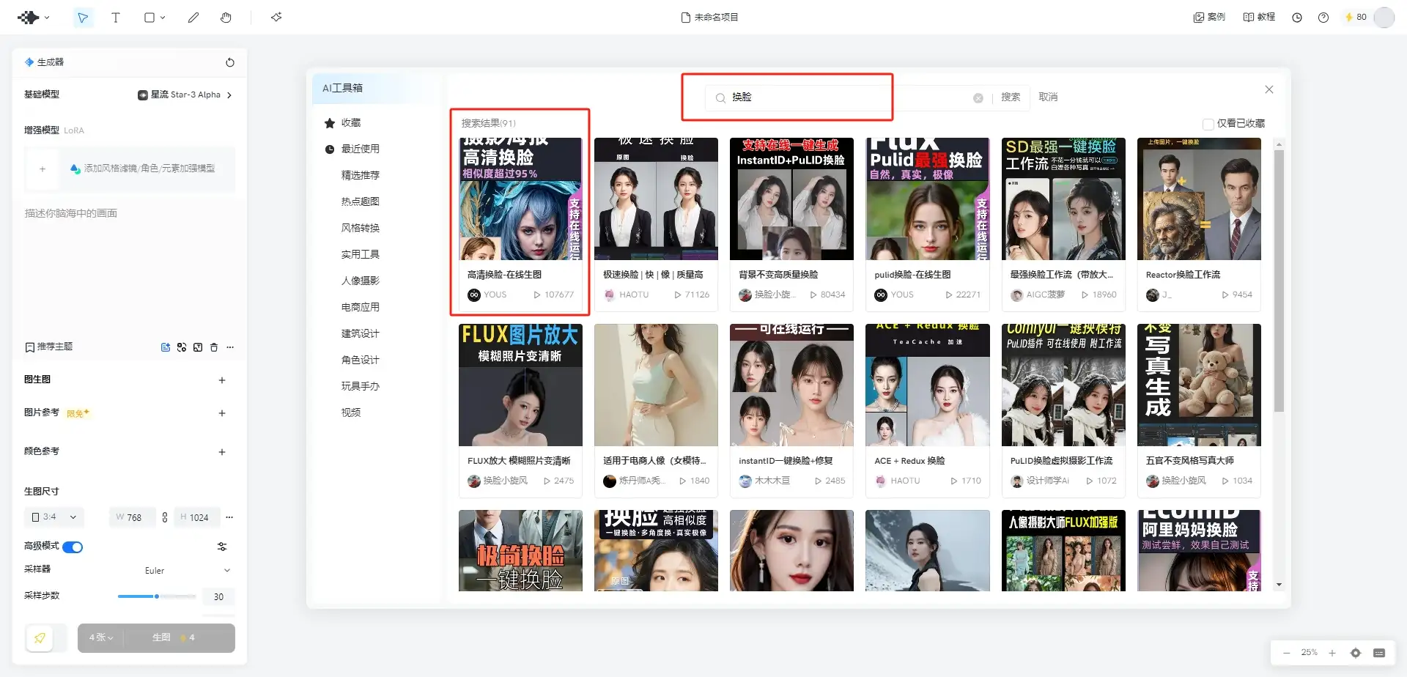Click the generator refresh icon
This screenshot has height=677, width=1407.
click(230, 63)
